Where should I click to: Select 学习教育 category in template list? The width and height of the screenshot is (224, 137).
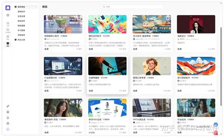(x=21, y=30)
